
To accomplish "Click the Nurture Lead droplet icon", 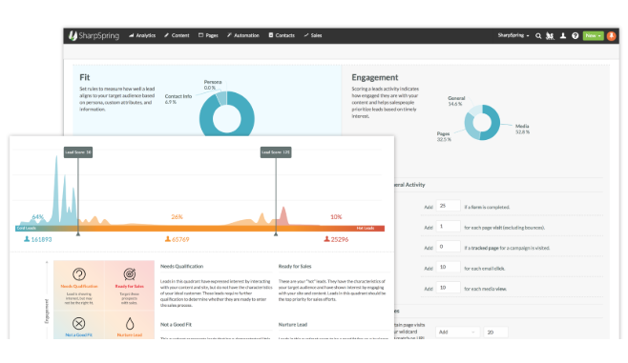I will pyautogui.click(x=130, y=323).
